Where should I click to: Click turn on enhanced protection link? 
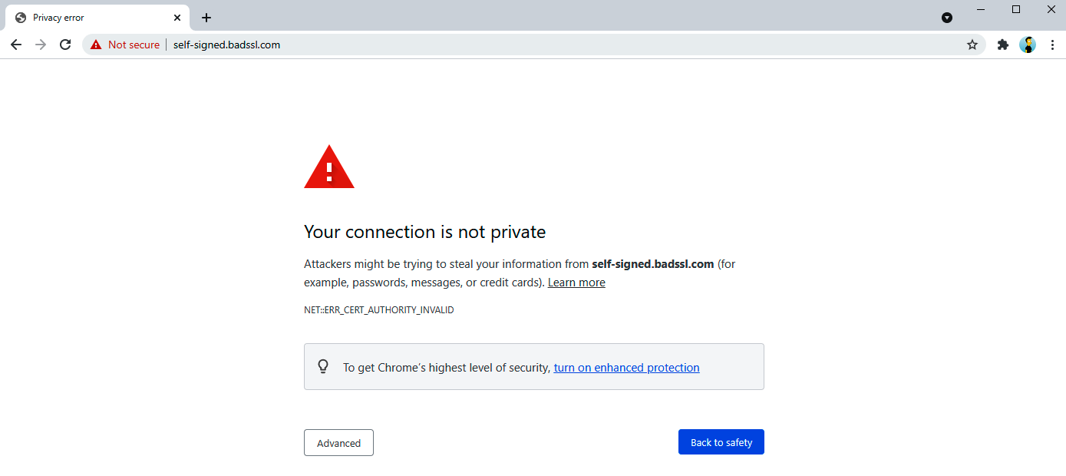click(x=626, y=368)
